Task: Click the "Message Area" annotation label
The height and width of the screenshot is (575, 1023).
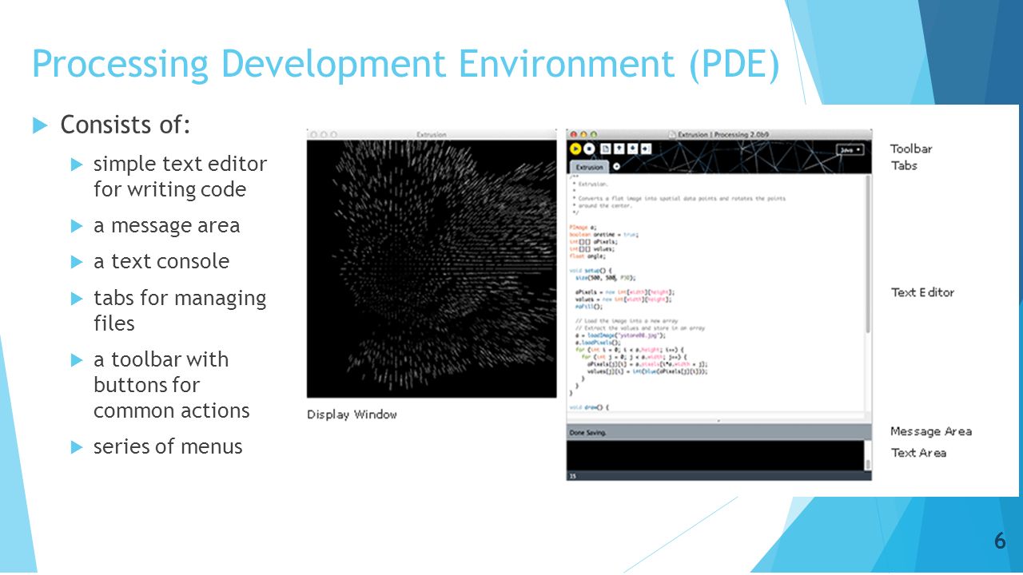Action: [x=931, y=431]
